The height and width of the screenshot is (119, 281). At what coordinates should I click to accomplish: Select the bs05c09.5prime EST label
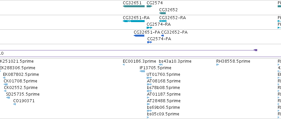click(x=163, y=114)
